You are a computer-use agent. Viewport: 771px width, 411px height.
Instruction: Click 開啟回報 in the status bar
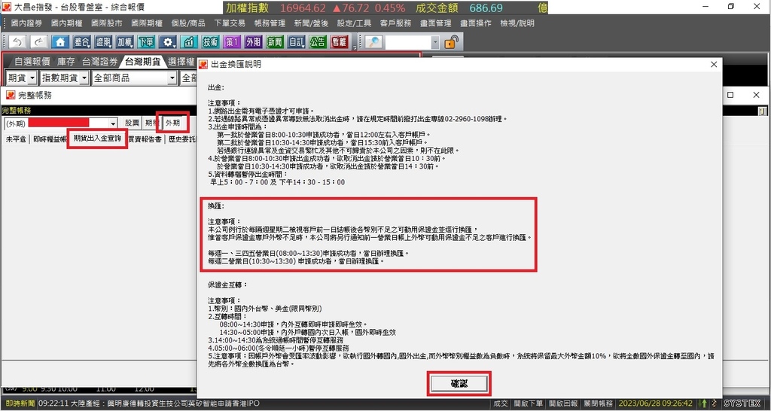(x=563, y=403)
